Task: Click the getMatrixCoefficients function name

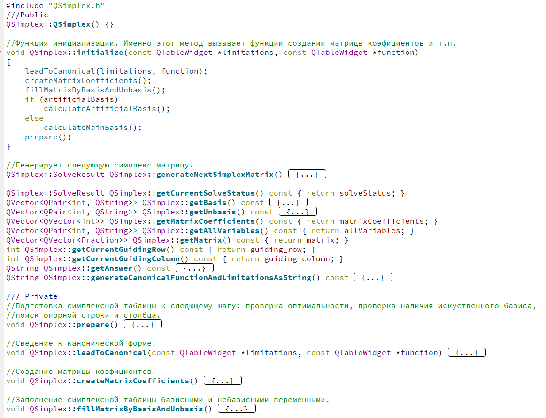Action: point(206,221)
